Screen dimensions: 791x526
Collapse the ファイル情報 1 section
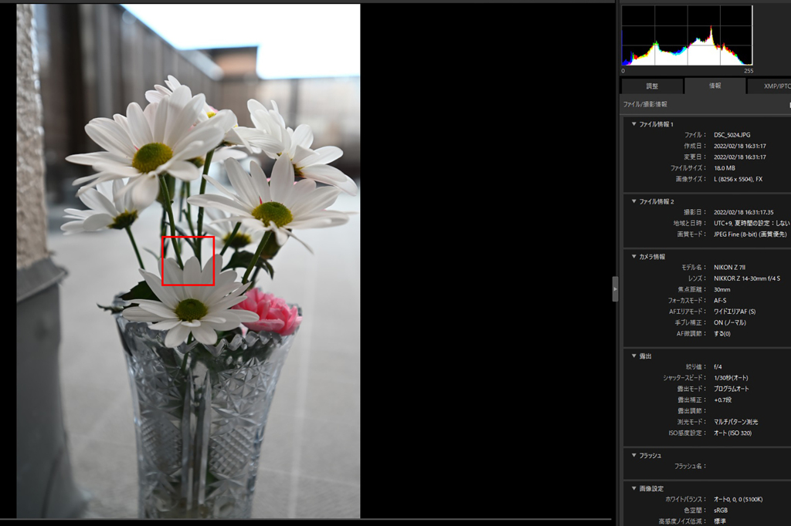pyautogui.click(x=634, y=124)
